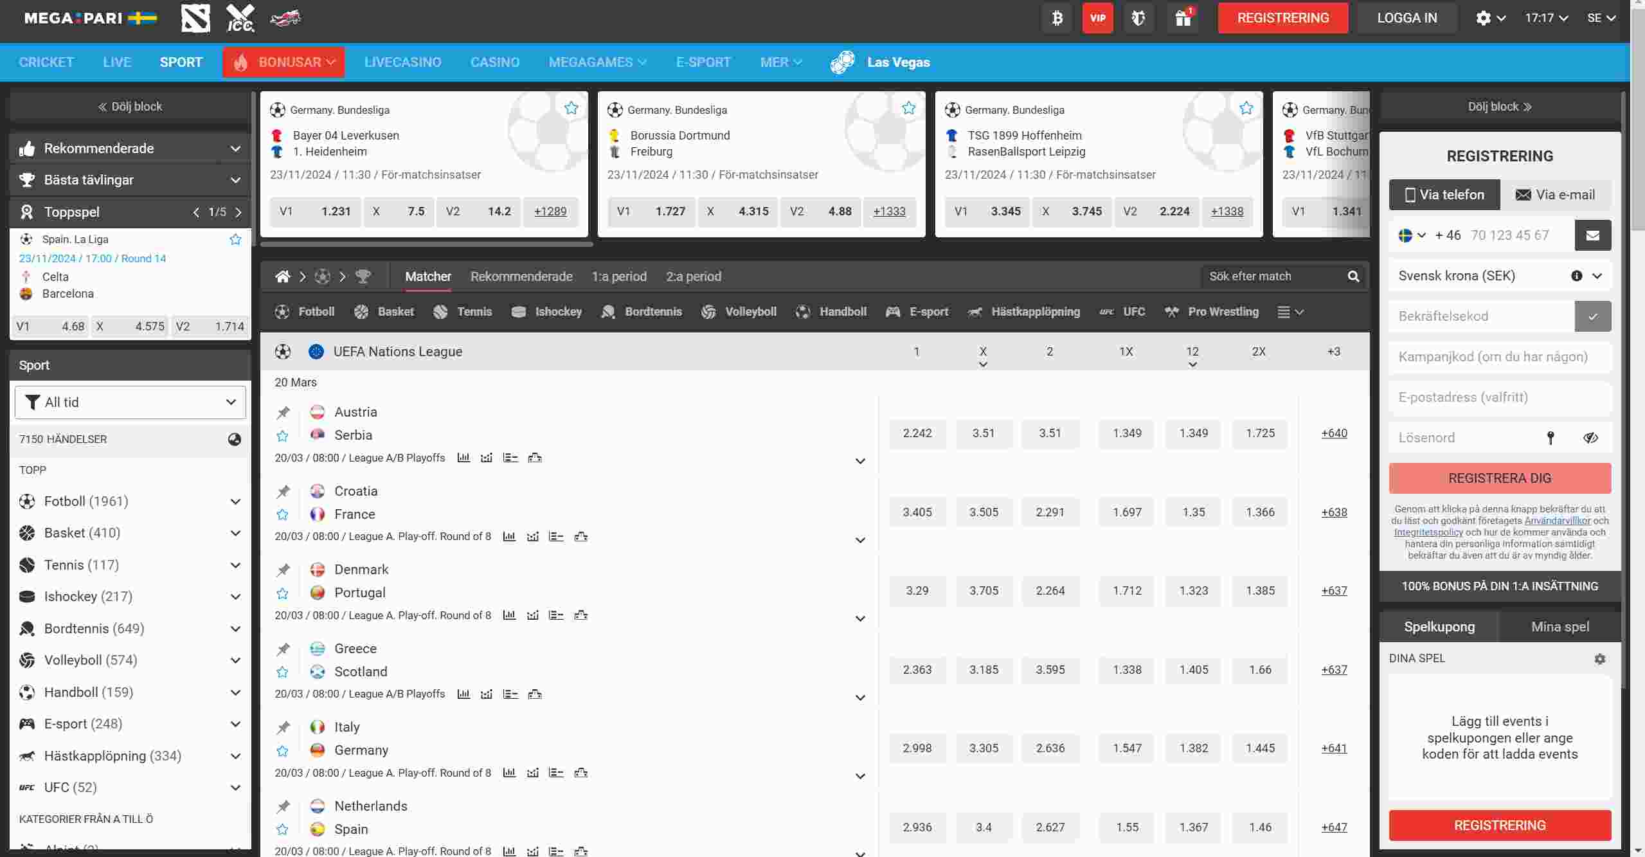The height and width of the screenshot is (857, 1645).
Task: Pin the Croatia vs France match
Action: (283, 492)
